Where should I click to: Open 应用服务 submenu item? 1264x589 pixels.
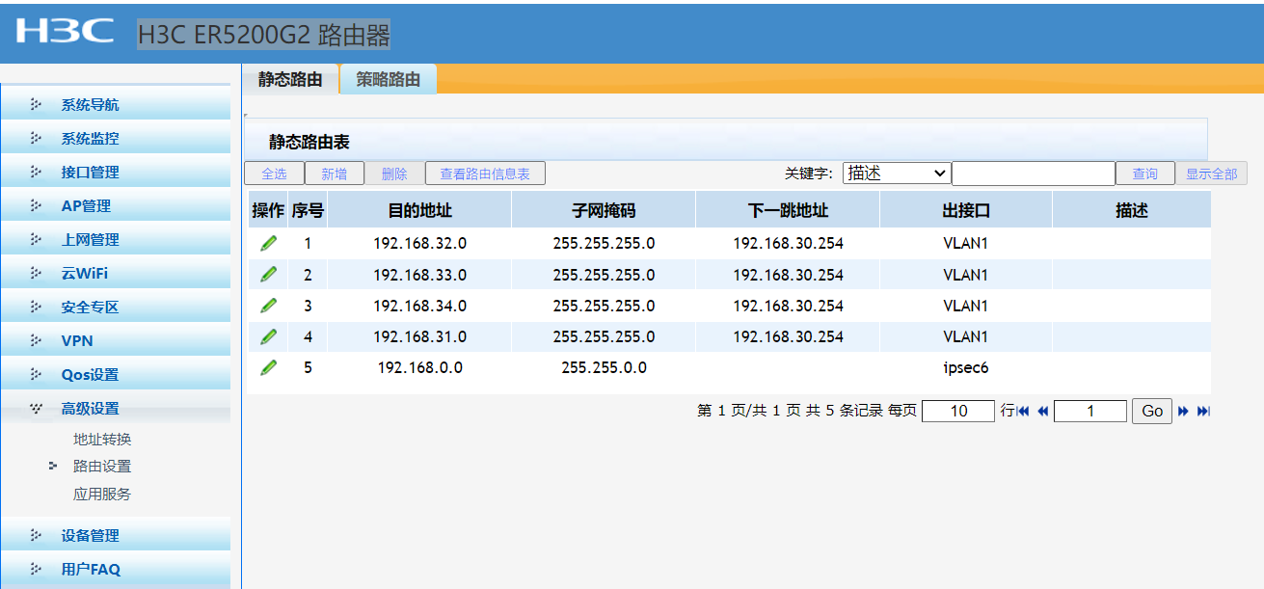102,495
